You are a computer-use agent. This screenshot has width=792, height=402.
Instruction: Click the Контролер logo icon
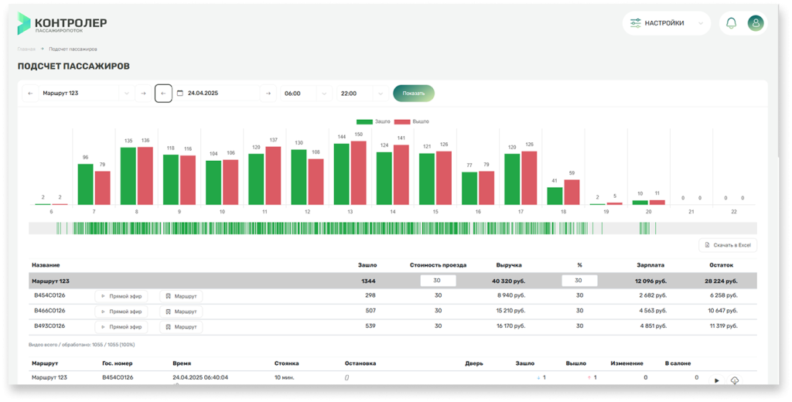(x=25, y=24)
